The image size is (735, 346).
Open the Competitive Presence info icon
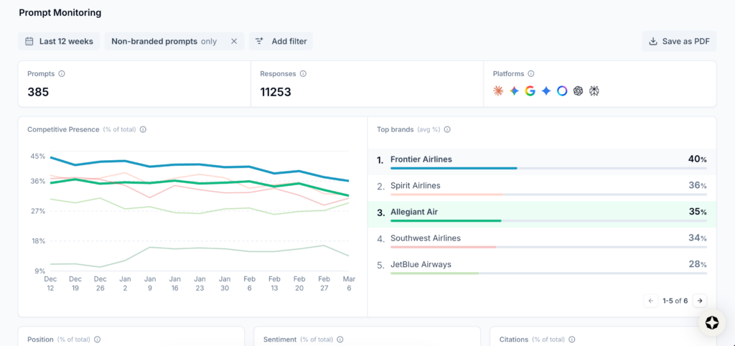pos(143,129)
